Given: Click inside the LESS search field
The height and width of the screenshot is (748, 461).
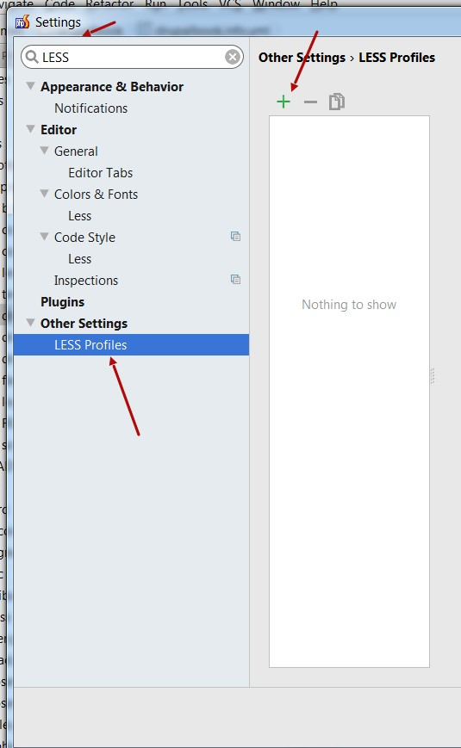Looking at the screenshot, I should click(x=133, y=58).
